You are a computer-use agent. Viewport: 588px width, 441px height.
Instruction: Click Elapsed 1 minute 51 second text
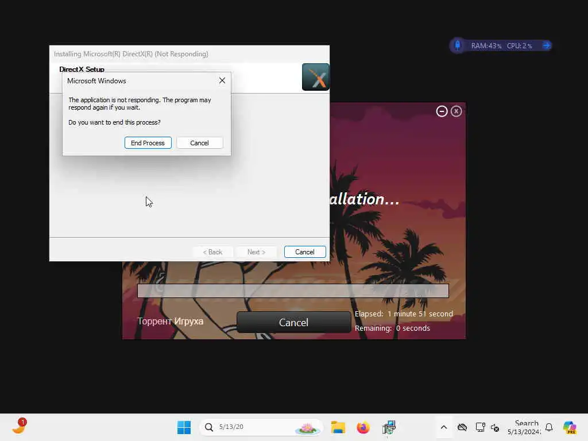(404, 314)
